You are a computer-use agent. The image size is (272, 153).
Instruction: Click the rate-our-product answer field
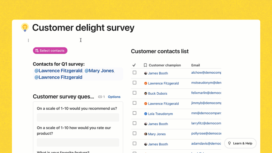click(x=78, y=143)
